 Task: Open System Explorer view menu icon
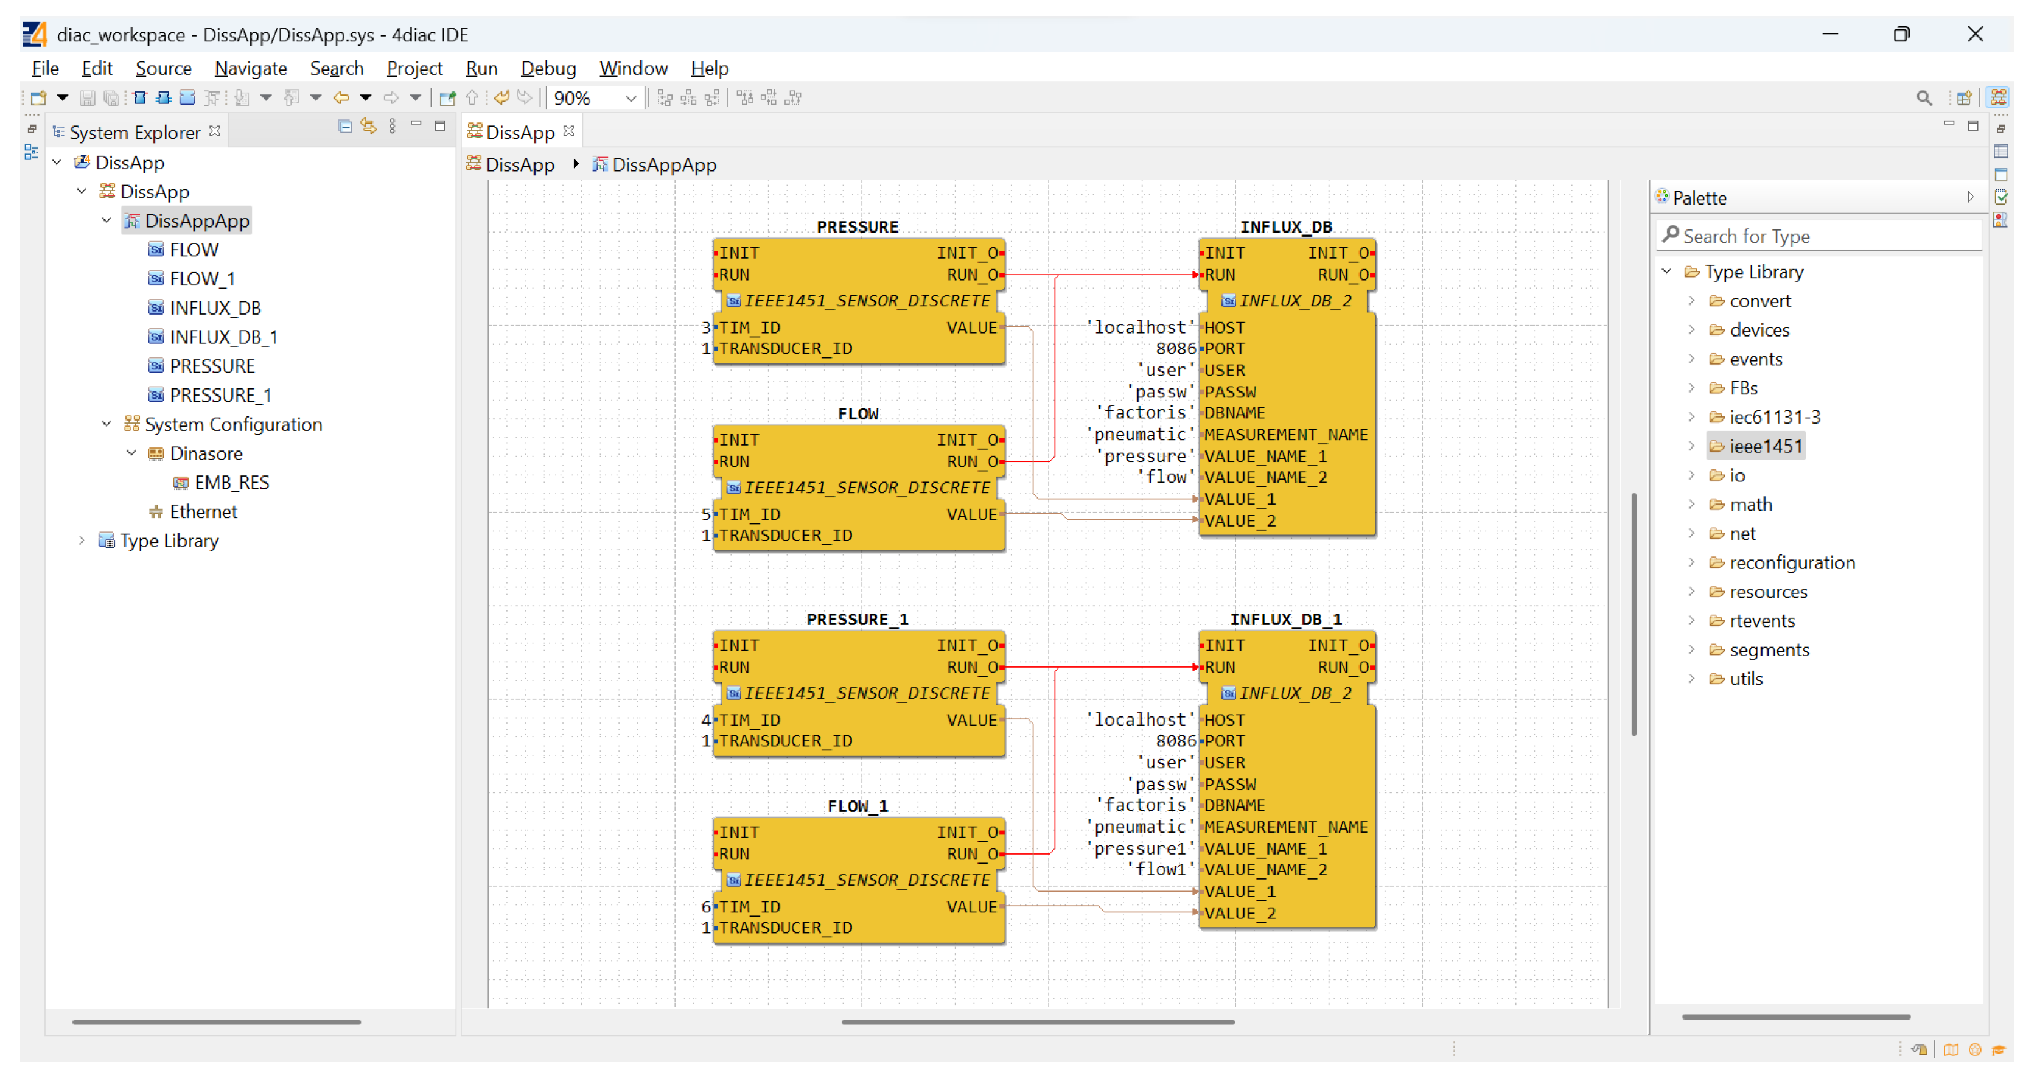tap(393, 127)
